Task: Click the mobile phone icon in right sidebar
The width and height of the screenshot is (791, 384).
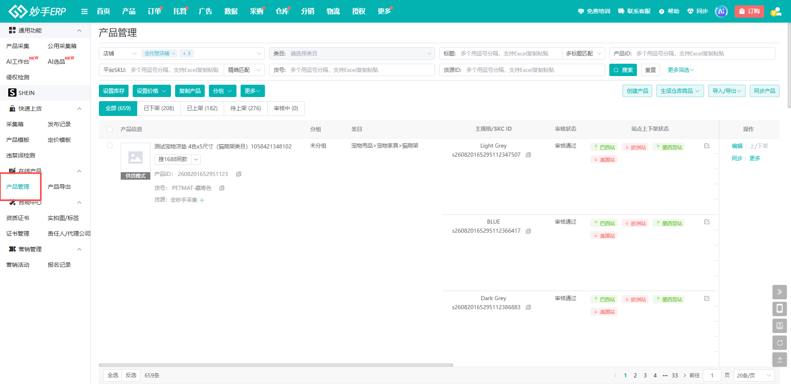Action: click(x=779, y=309)
